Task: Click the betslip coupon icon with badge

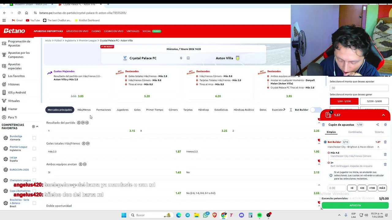Action: pyautogui.click(x=328, y=115)
